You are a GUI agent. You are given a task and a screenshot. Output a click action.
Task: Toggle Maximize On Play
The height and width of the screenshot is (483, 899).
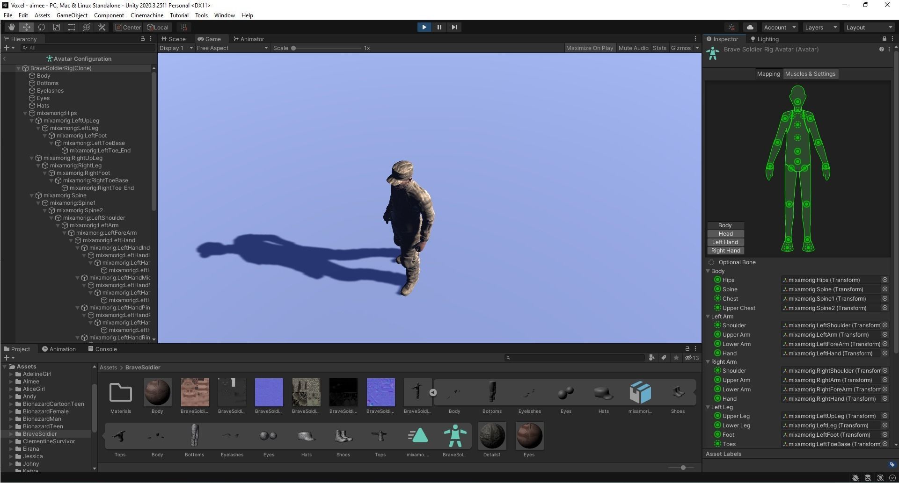589,47
